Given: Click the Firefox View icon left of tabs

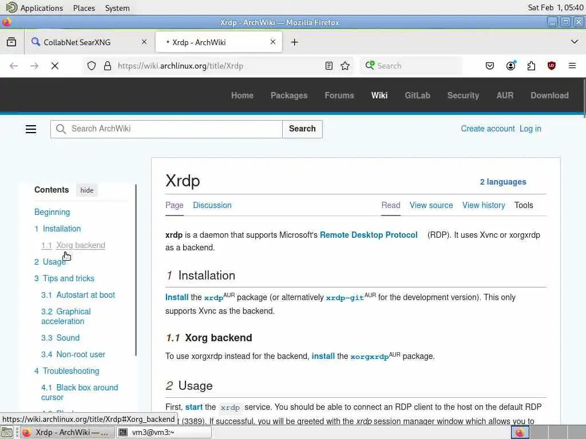Looking at the screenshot, I should (x=11, y=42).
